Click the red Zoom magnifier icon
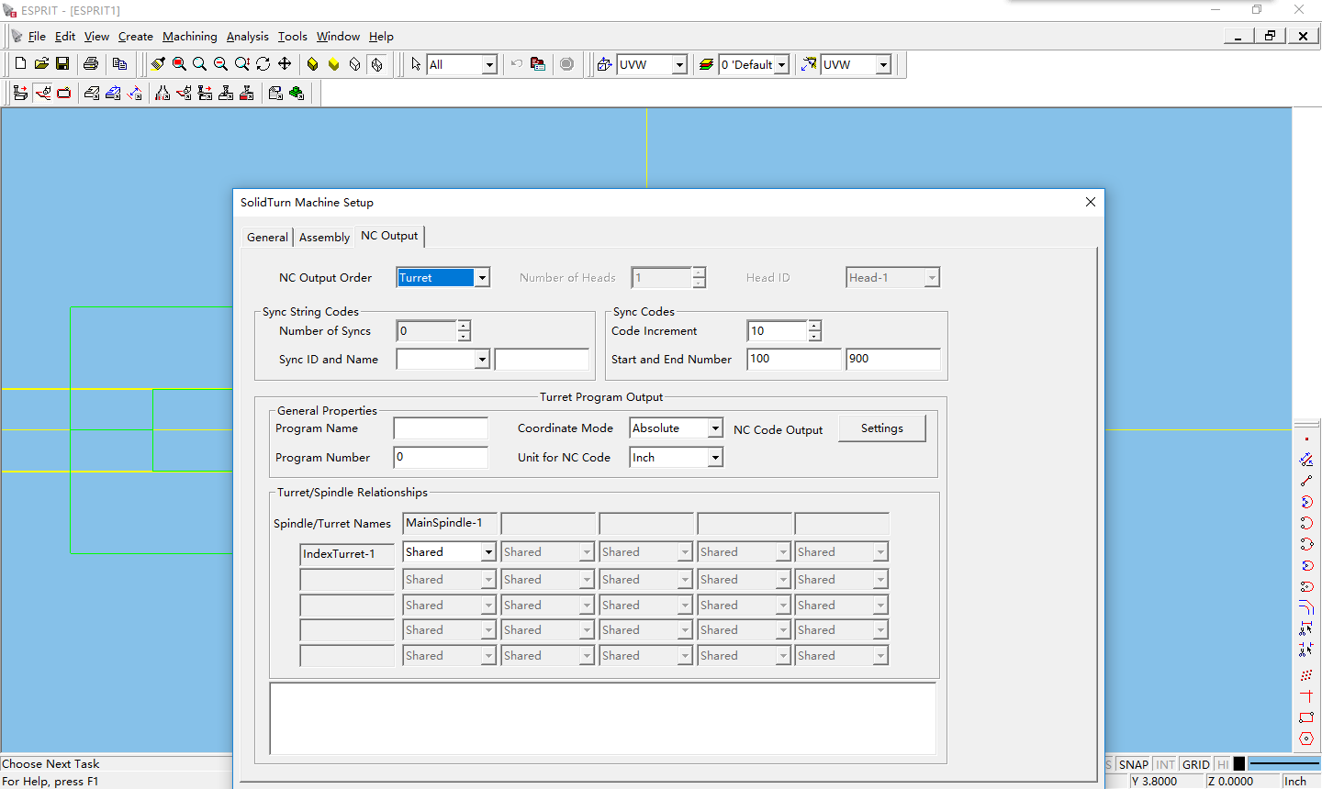 click(179, 63)
